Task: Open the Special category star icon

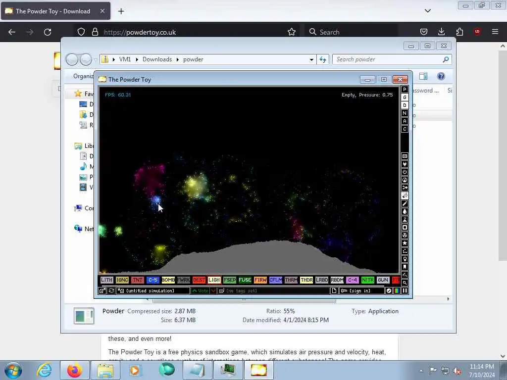Action: (405, 243)
